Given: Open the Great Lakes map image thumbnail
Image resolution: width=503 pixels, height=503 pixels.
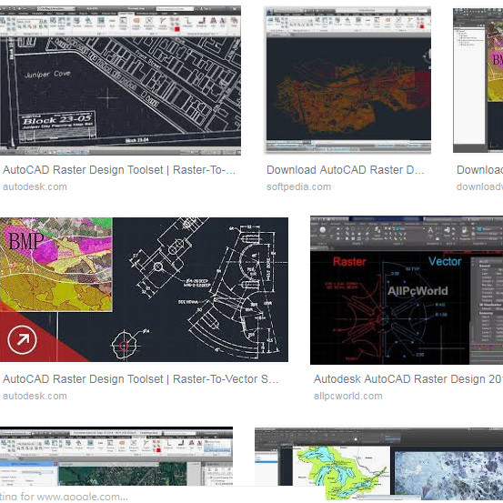Looking at the screenshot, I should 379,464.
